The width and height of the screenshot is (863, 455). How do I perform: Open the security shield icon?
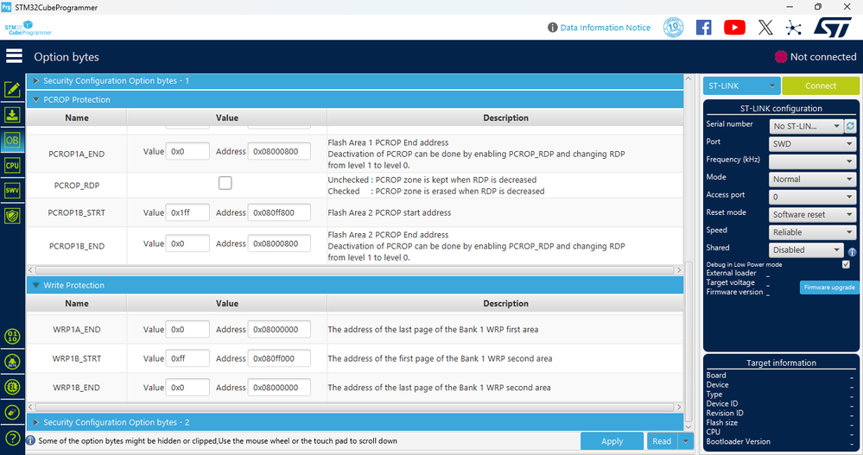12,216
